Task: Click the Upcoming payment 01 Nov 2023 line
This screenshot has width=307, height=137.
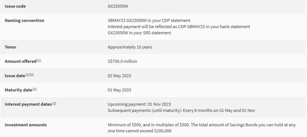Action: [x=139, y=104]
